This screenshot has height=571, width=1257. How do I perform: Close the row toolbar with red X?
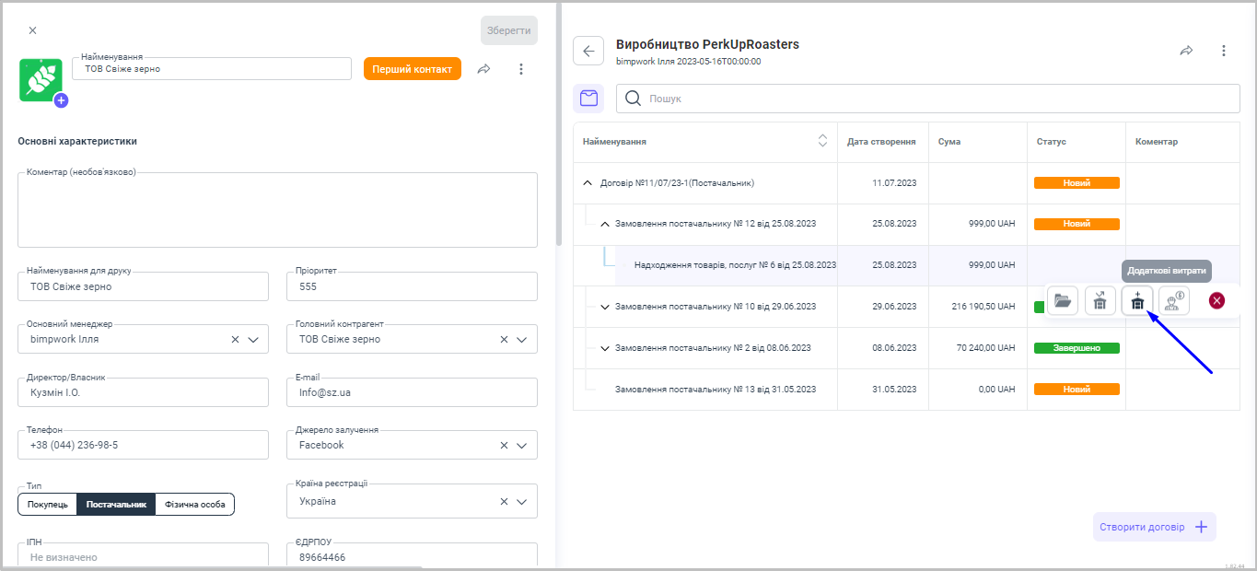click(x=1216, y=300)
